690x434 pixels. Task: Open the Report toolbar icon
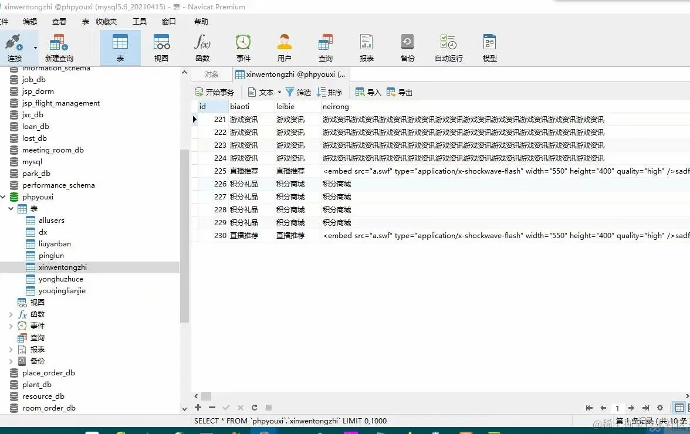pyautogui.click(x=367, y=48)
